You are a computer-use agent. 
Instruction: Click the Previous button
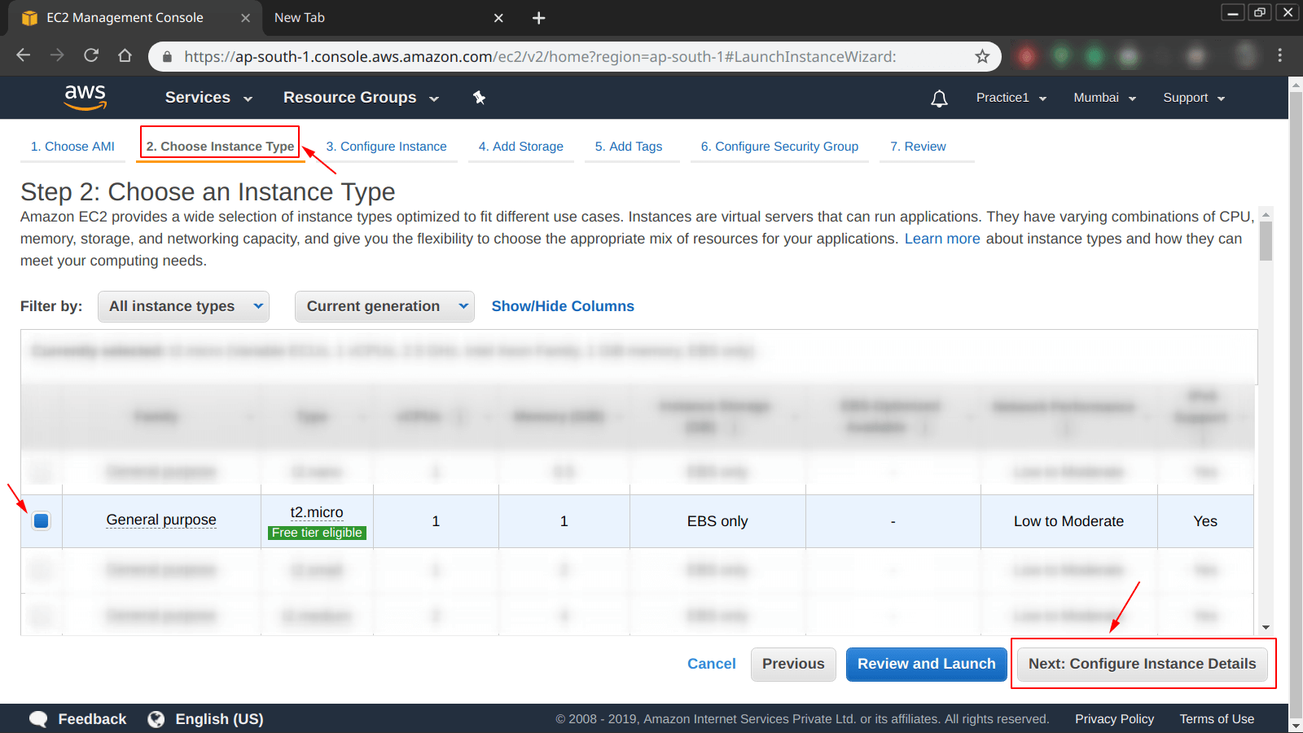(x=793, y=664)
